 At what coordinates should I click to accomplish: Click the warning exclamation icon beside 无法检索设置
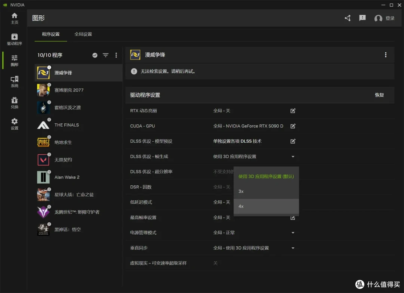[134, 71]
